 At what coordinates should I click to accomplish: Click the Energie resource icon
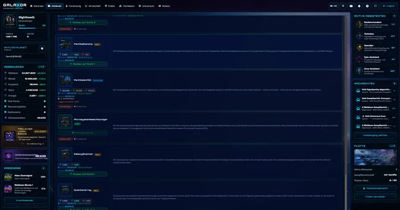point(6,96)
